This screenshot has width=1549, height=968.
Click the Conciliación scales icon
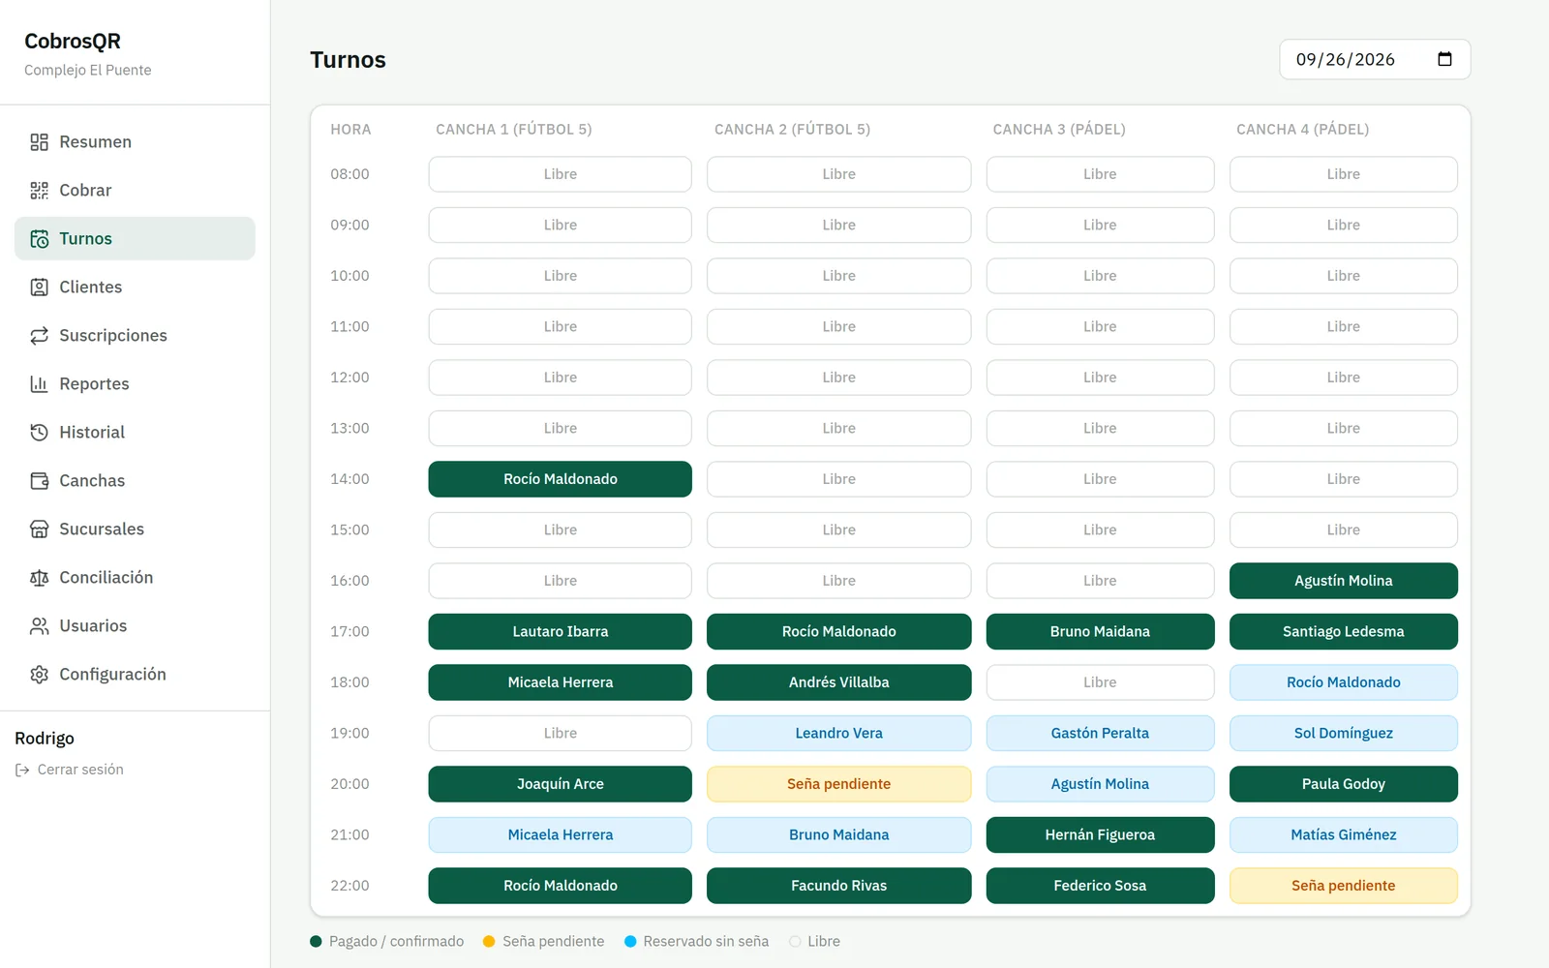pyautogui.click(x=39, y=578)
